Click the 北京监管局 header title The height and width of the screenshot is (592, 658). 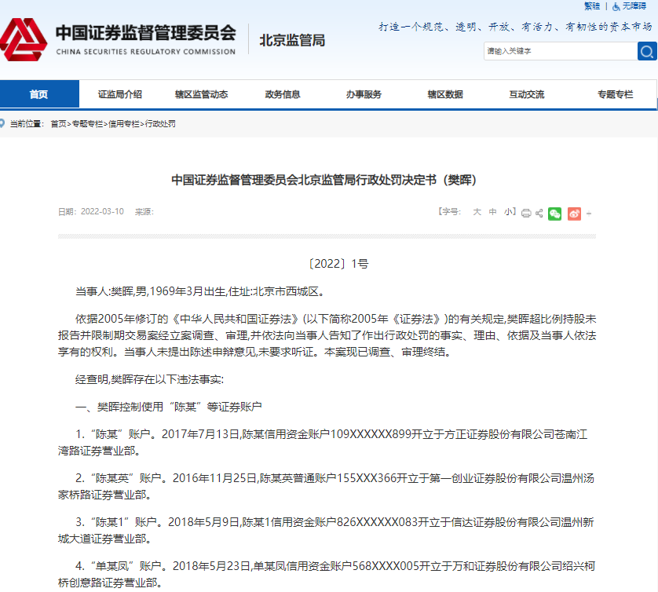coord(292,40)
